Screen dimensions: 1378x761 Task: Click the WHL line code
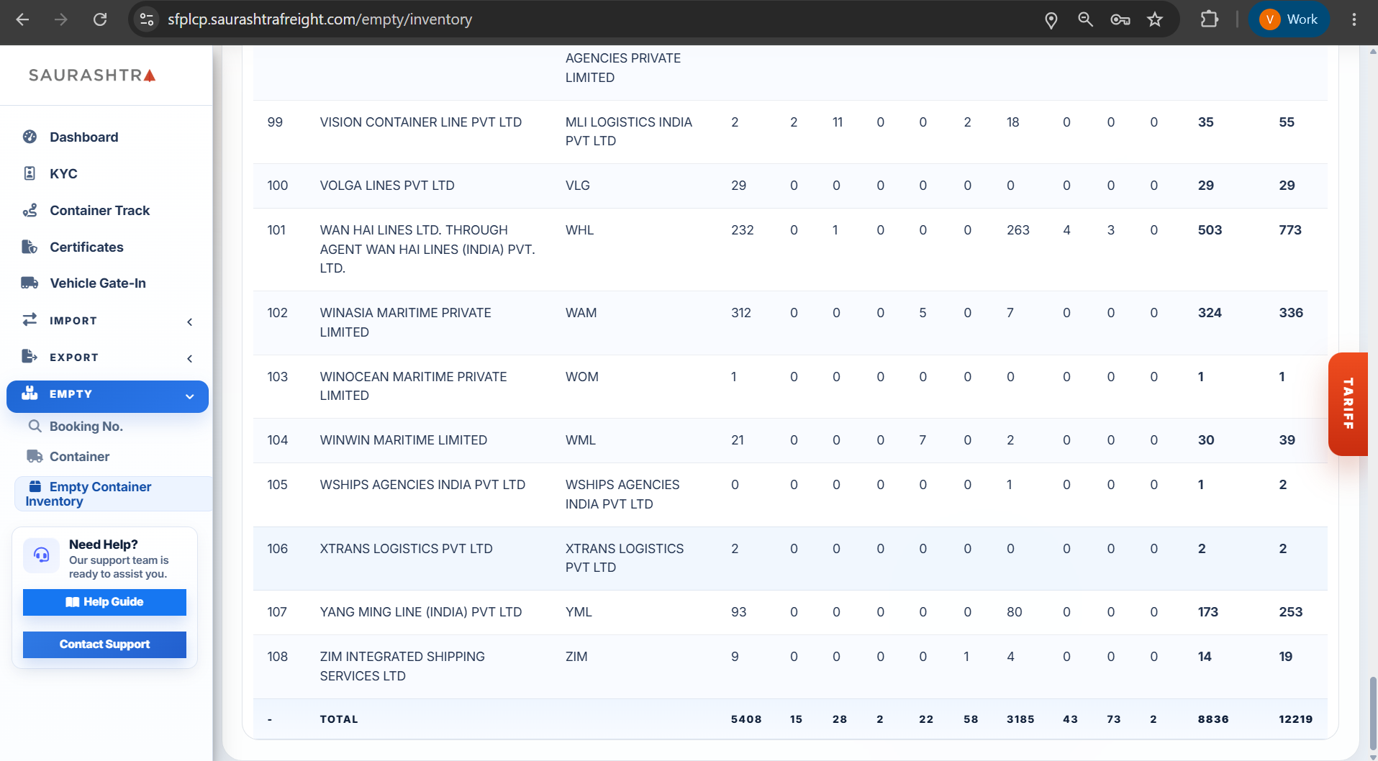580,230
